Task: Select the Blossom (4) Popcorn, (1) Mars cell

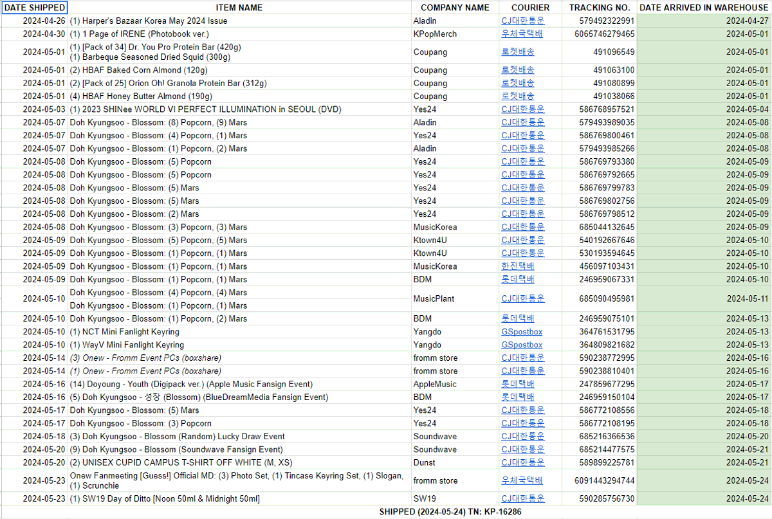Action: [239, 136]
